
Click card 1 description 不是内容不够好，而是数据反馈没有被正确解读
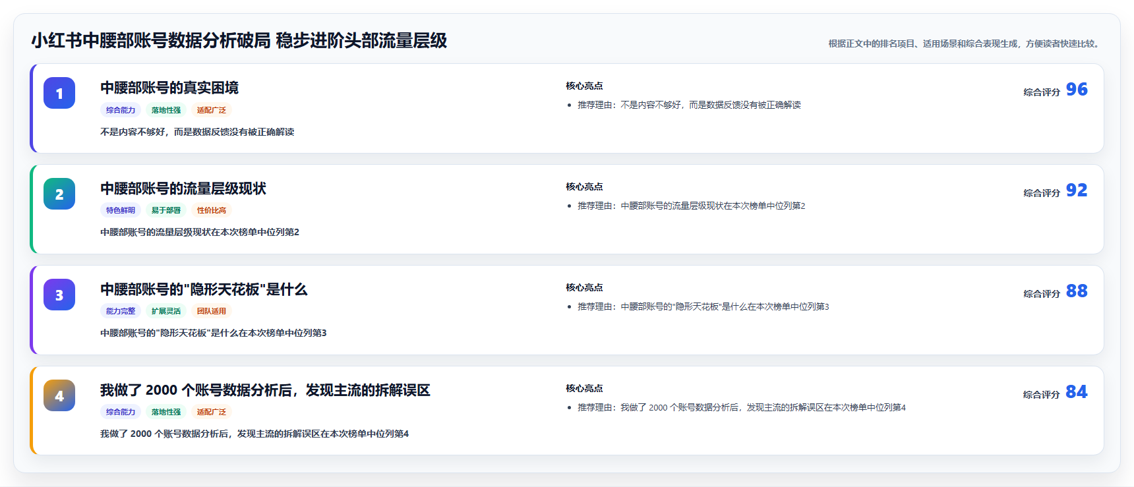point(197,132)
